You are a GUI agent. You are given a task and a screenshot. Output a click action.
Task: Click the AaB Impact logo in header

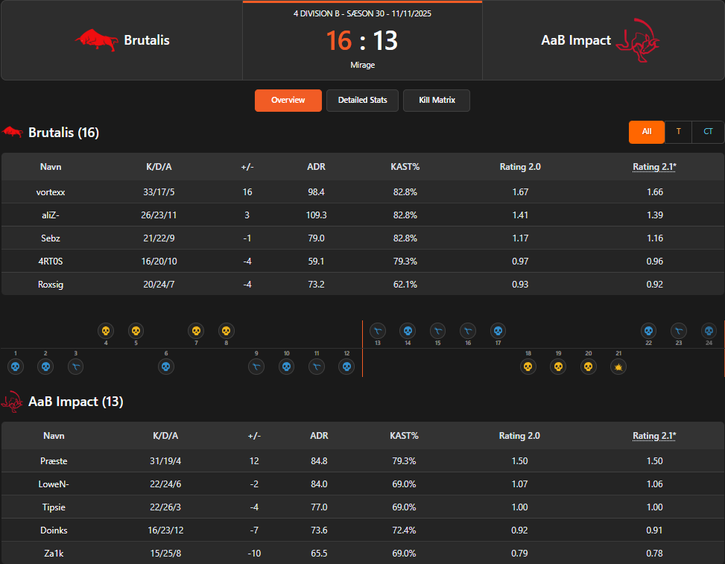(x=638, y=40)
